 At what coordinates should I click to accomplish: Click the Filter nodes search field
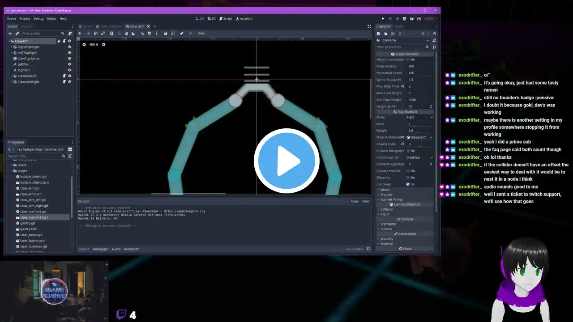pos(40,34)
